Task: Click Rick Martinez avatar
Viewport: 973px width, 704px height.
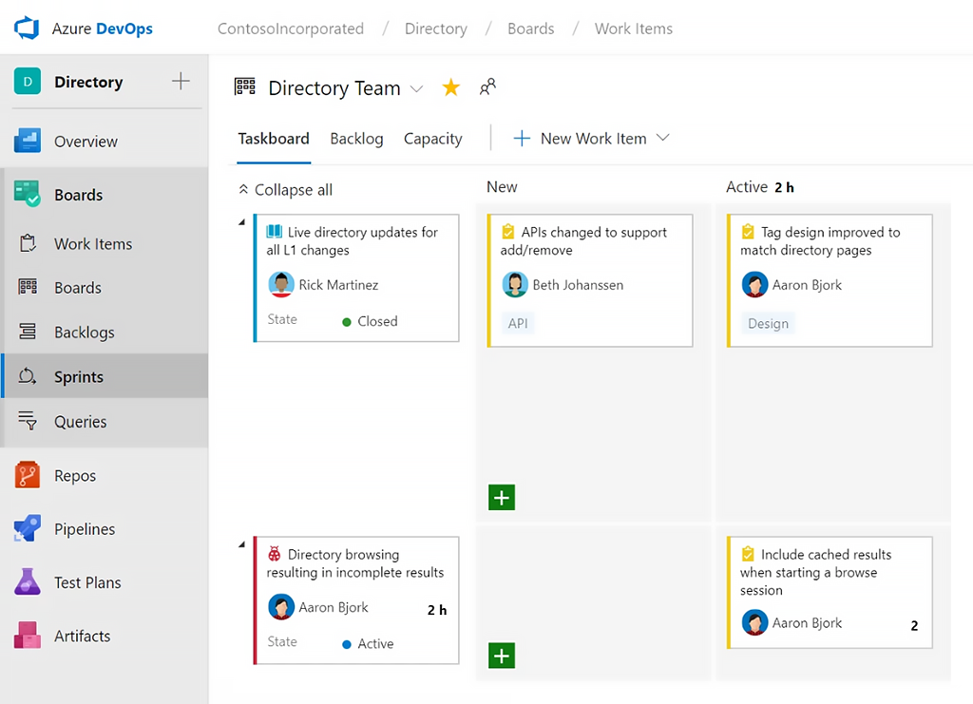Action: click(x=281, y=285)
